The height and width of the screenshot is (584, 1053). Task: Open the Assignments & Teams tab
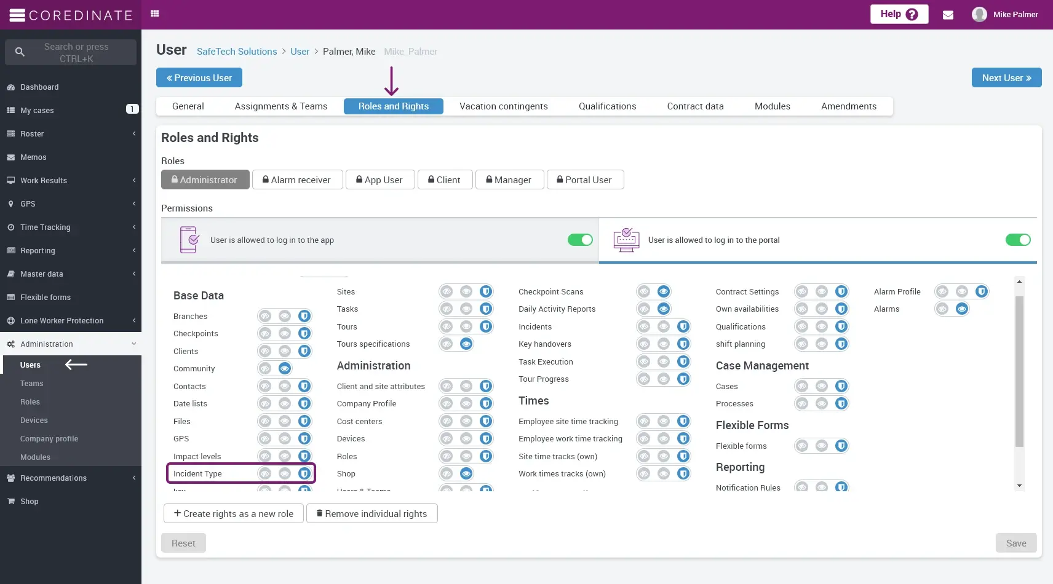(280, 106)
